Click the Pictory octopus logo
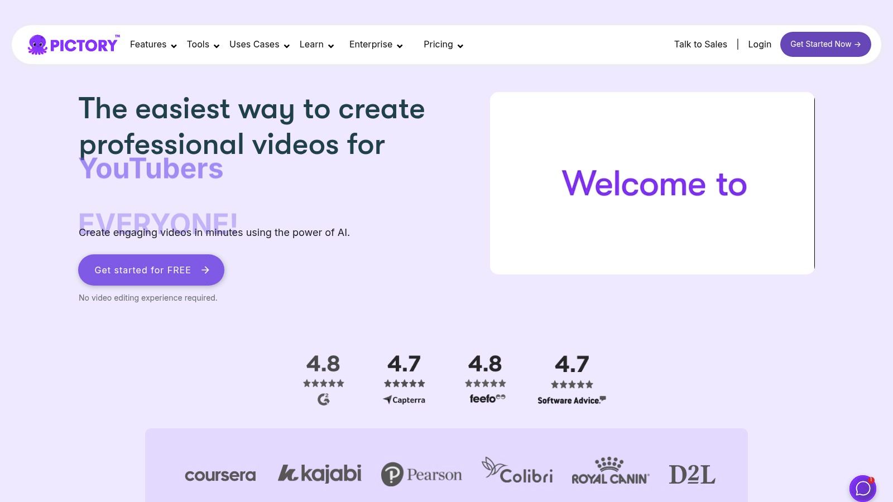Image resolution: width=893 pixels, height=502 pixels. (x=73, y=45)
